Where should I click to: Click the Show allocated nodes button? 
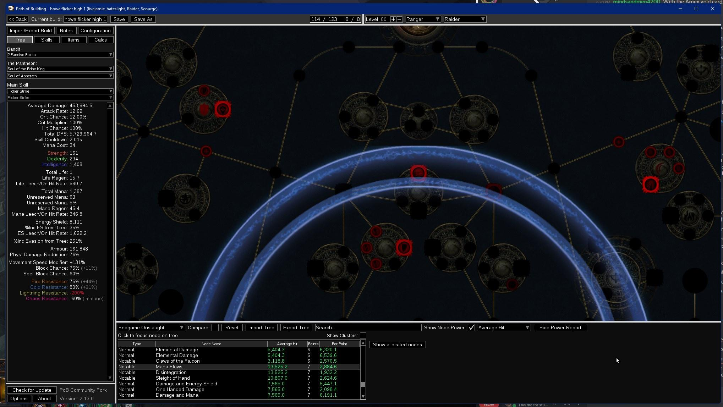(397, 345)
